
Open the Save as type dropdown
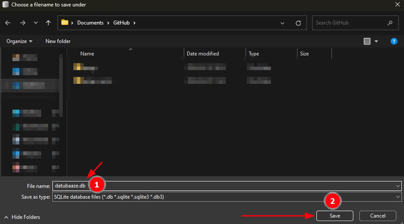(x=398, y=197)
